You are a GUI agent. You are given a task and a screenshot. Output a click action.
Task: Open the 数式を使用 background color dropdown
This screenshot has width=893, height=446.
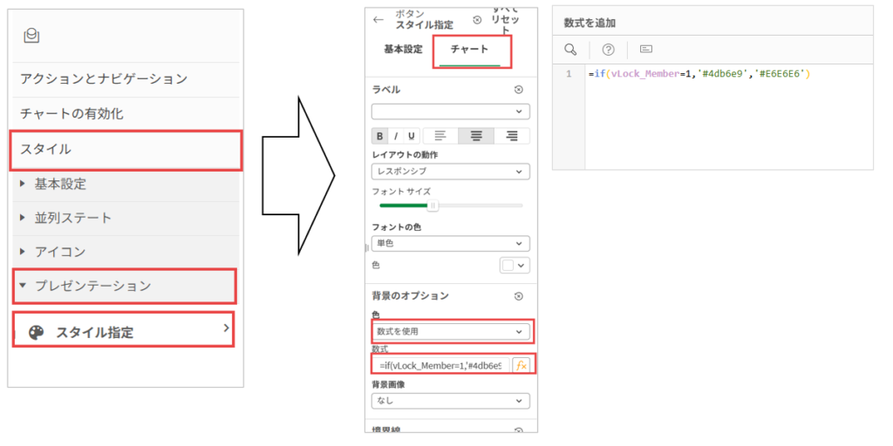point(450,331)
